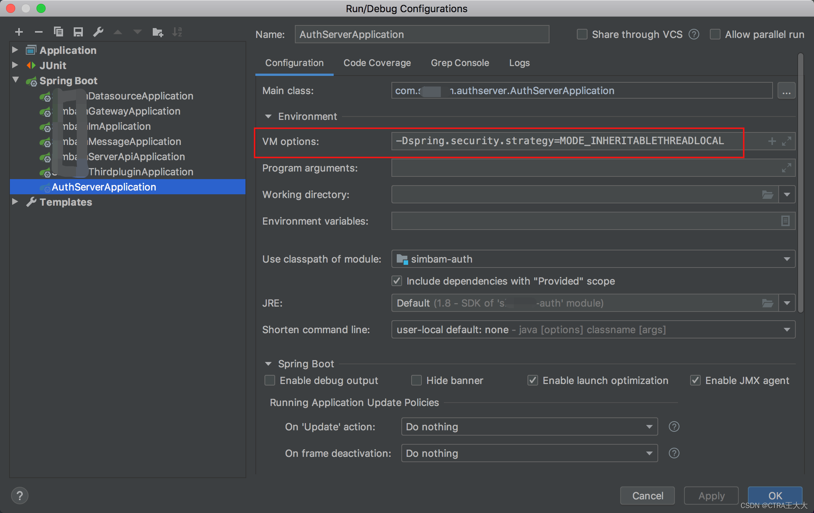814x513 pixels.
Task: Select DatasourceApplication configuration
Action: point(128,96)
